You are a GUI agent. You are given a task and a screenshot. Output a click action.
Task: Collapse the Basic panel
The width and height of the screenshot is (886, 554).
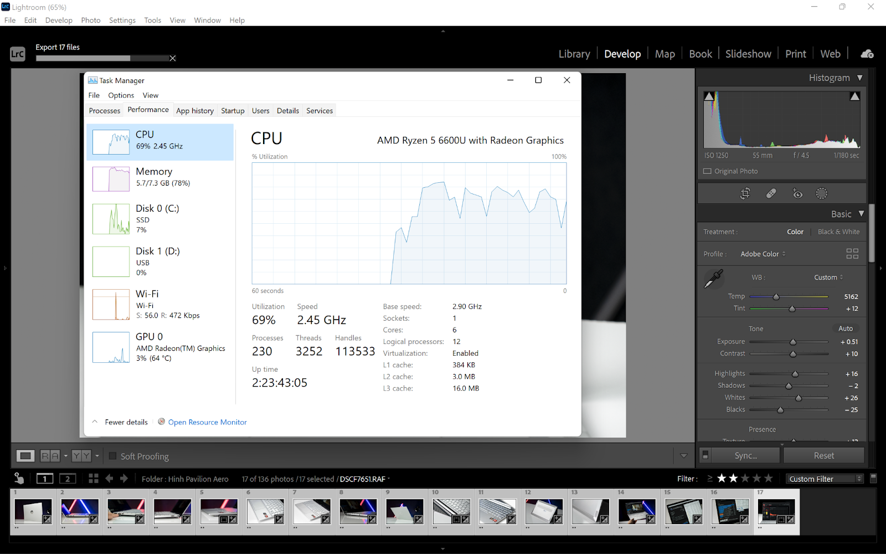[x=861, y=214]
